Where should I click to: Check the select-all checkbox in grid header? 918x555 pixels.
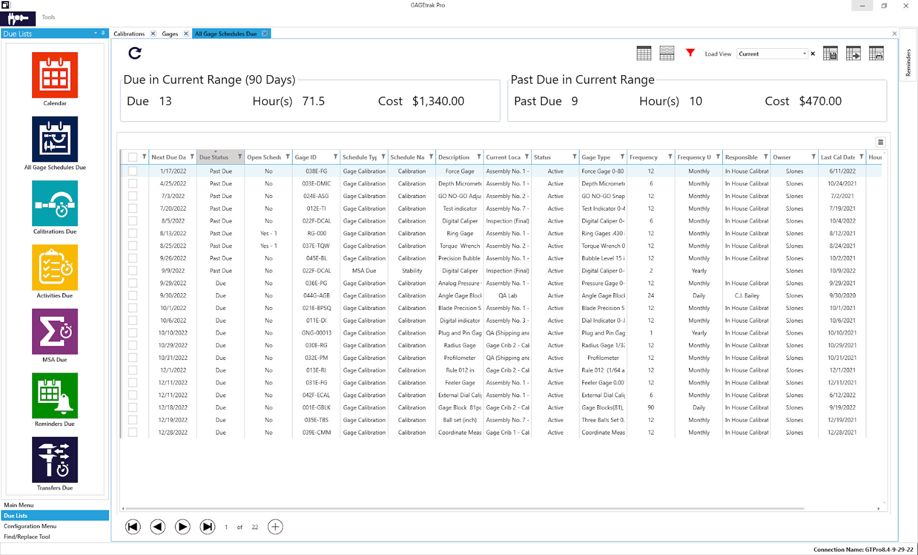[132, 156]
